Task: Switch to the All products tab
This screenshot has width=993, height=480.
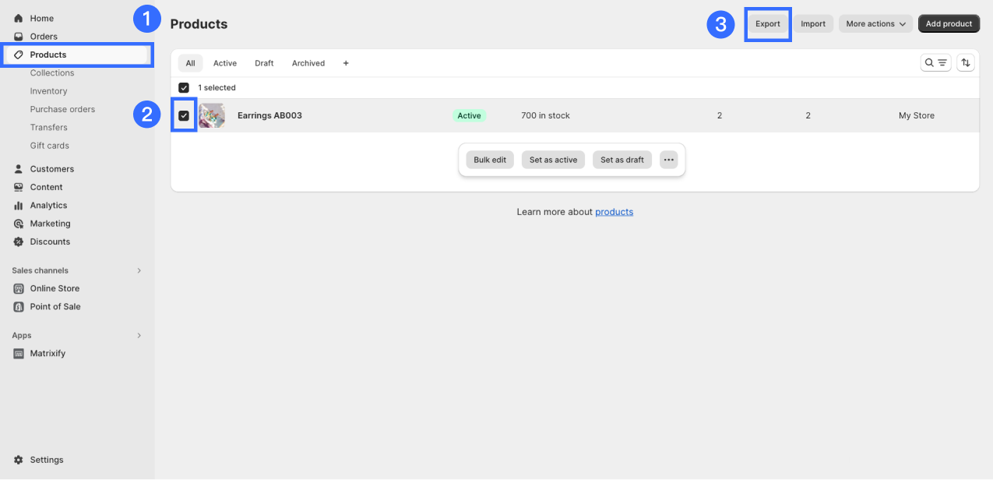Action: 190,63
